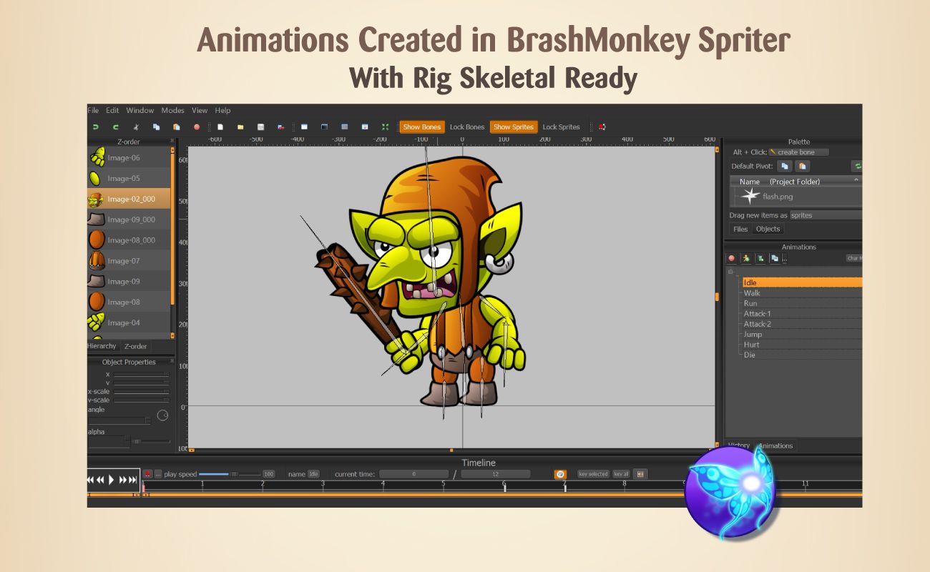Viewport: 930px width, 572px height.
Task: Open a project with yellow folder icon
Action: click(x=240, y=127)
